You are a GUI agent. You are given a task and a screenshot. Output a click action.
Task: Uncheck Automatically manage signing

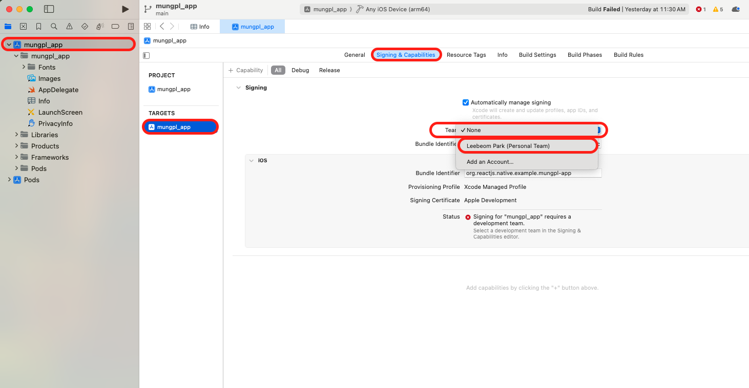click(x=466, y=102)
